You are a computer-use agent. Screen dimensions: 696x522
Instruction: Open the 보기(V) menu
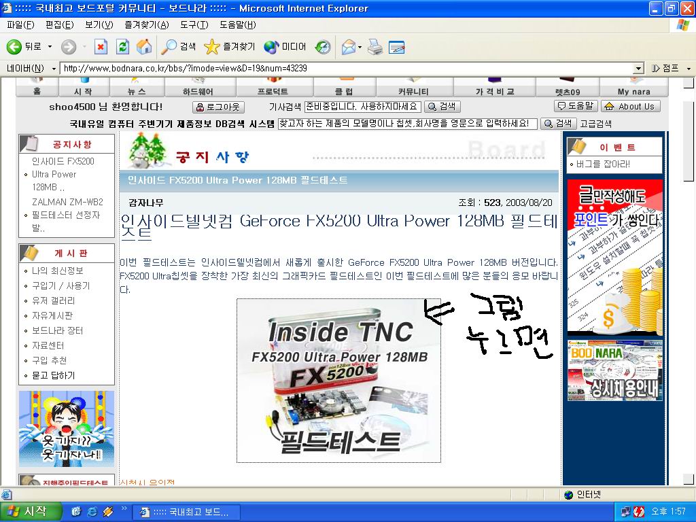point(99,25)
